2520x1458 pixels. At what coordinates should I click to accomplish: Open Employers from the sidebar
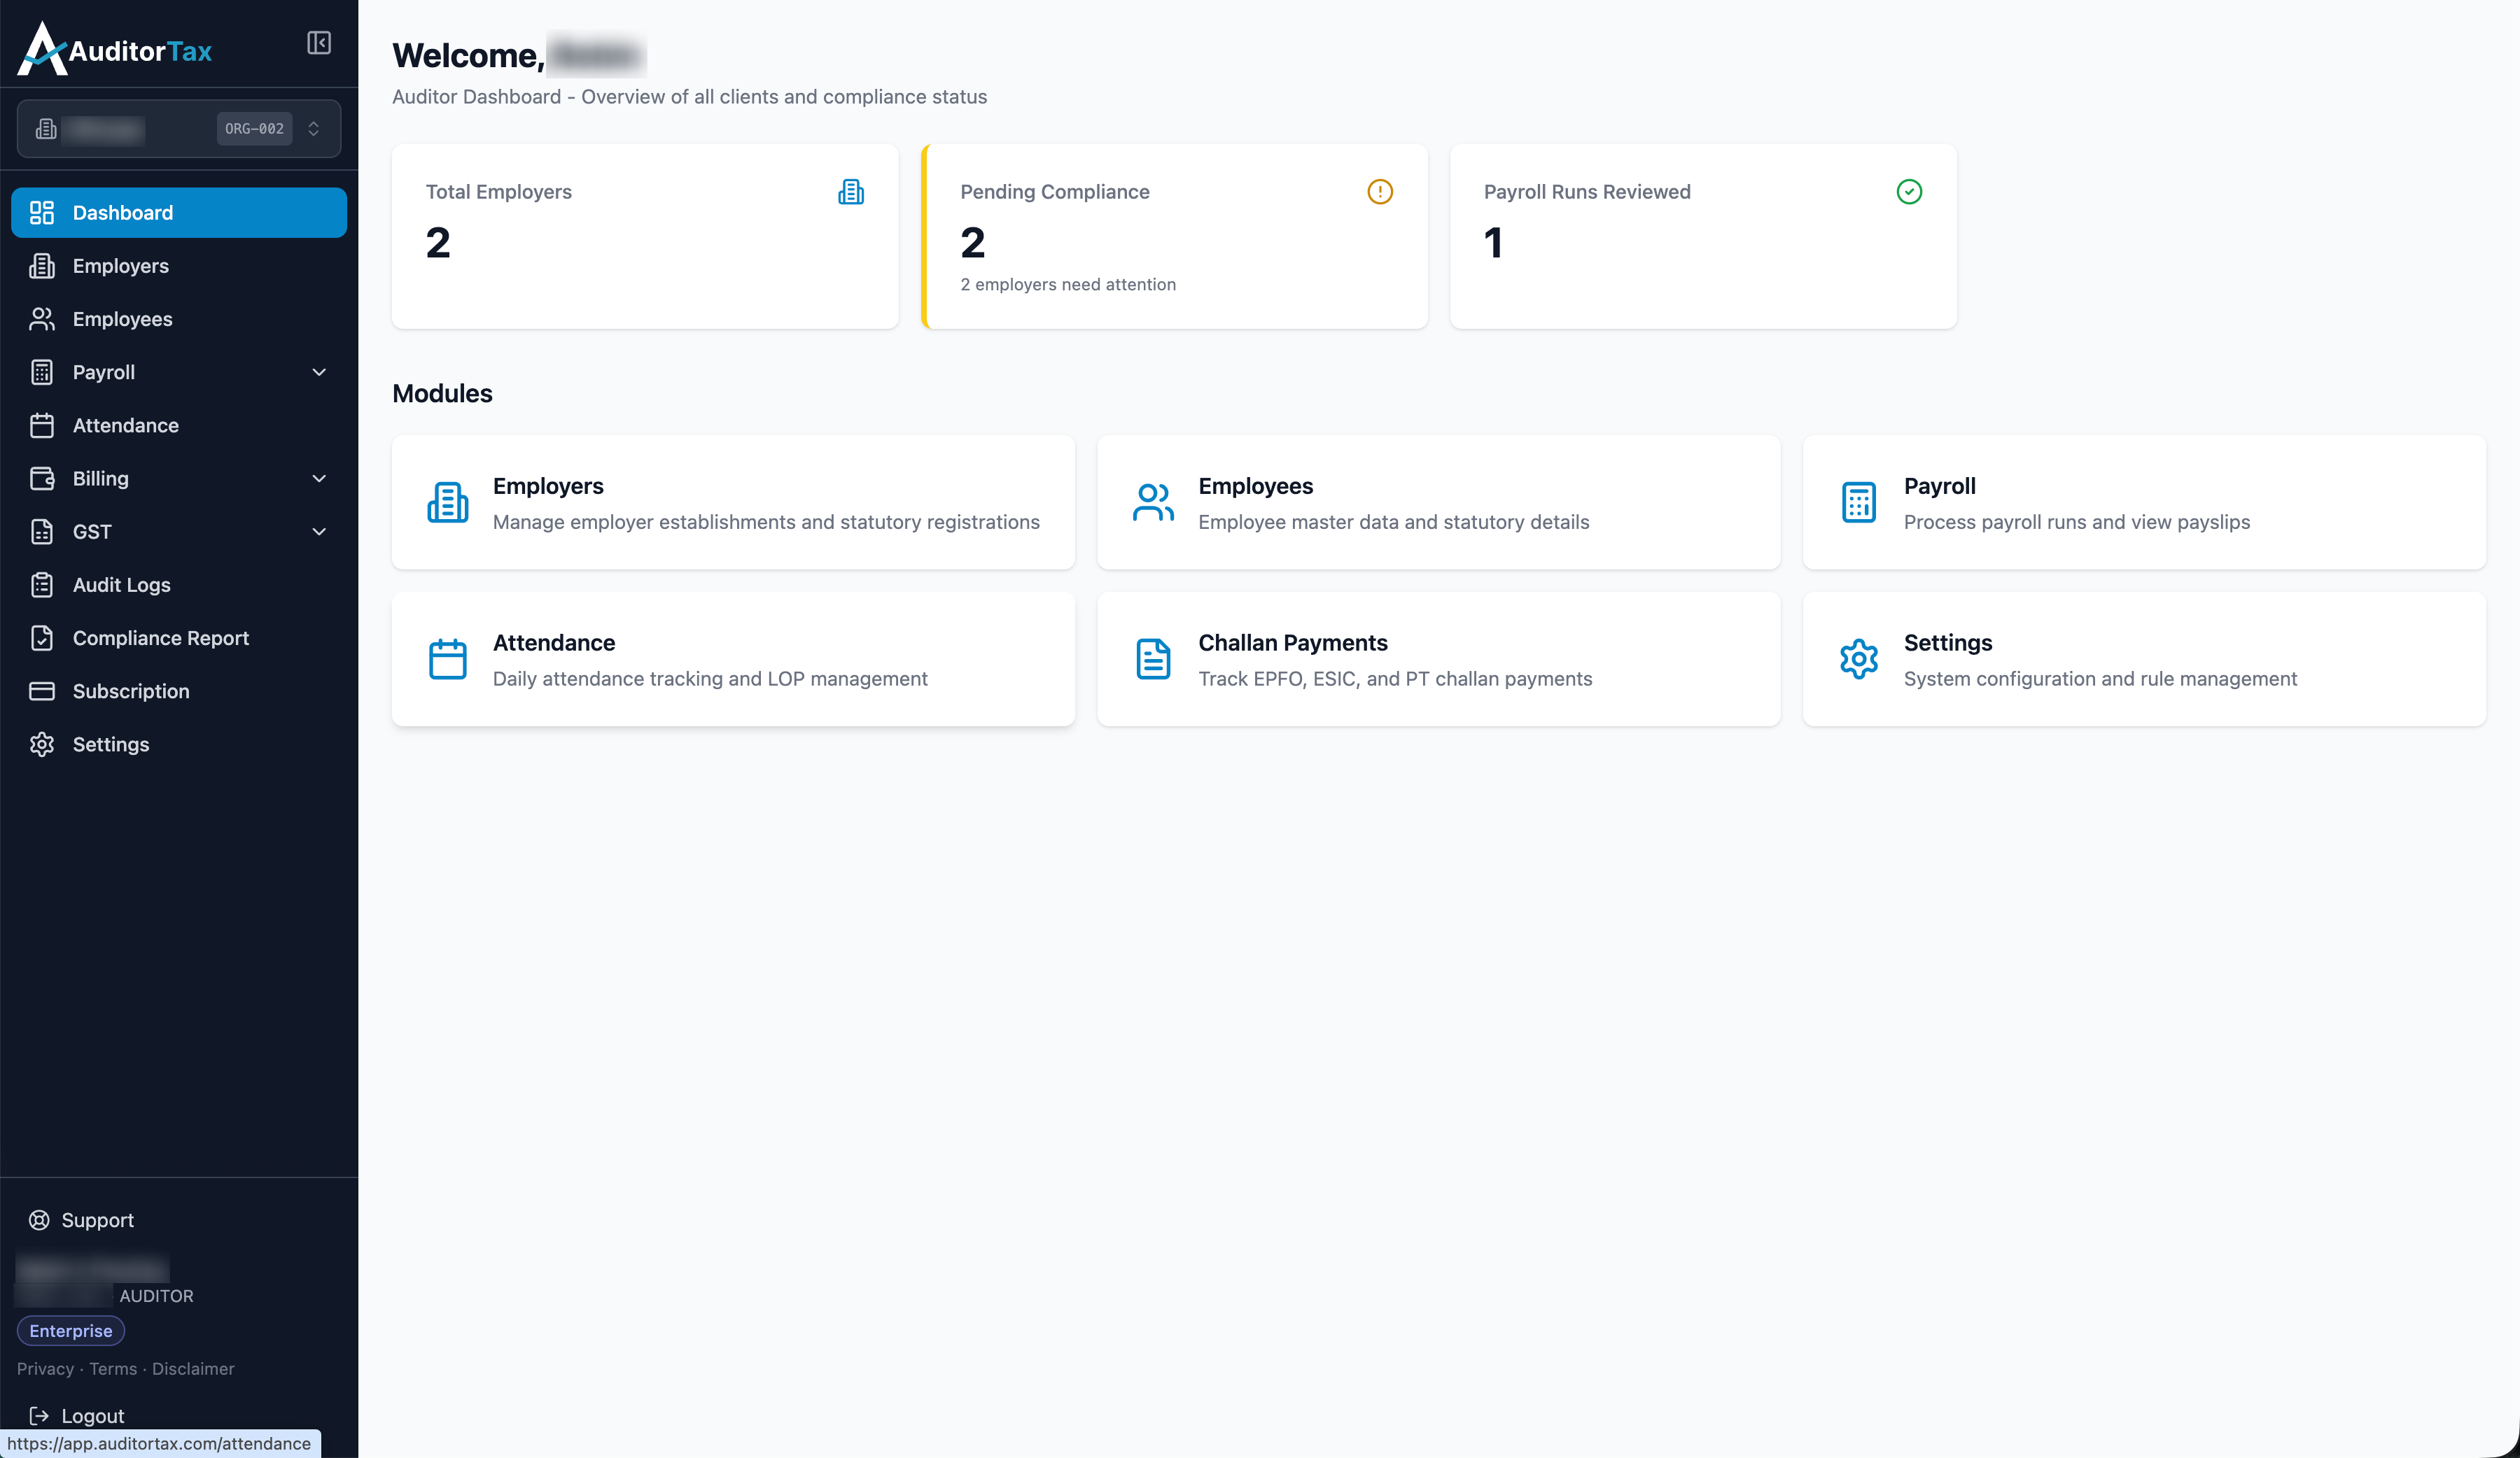(x=179, y=266)
